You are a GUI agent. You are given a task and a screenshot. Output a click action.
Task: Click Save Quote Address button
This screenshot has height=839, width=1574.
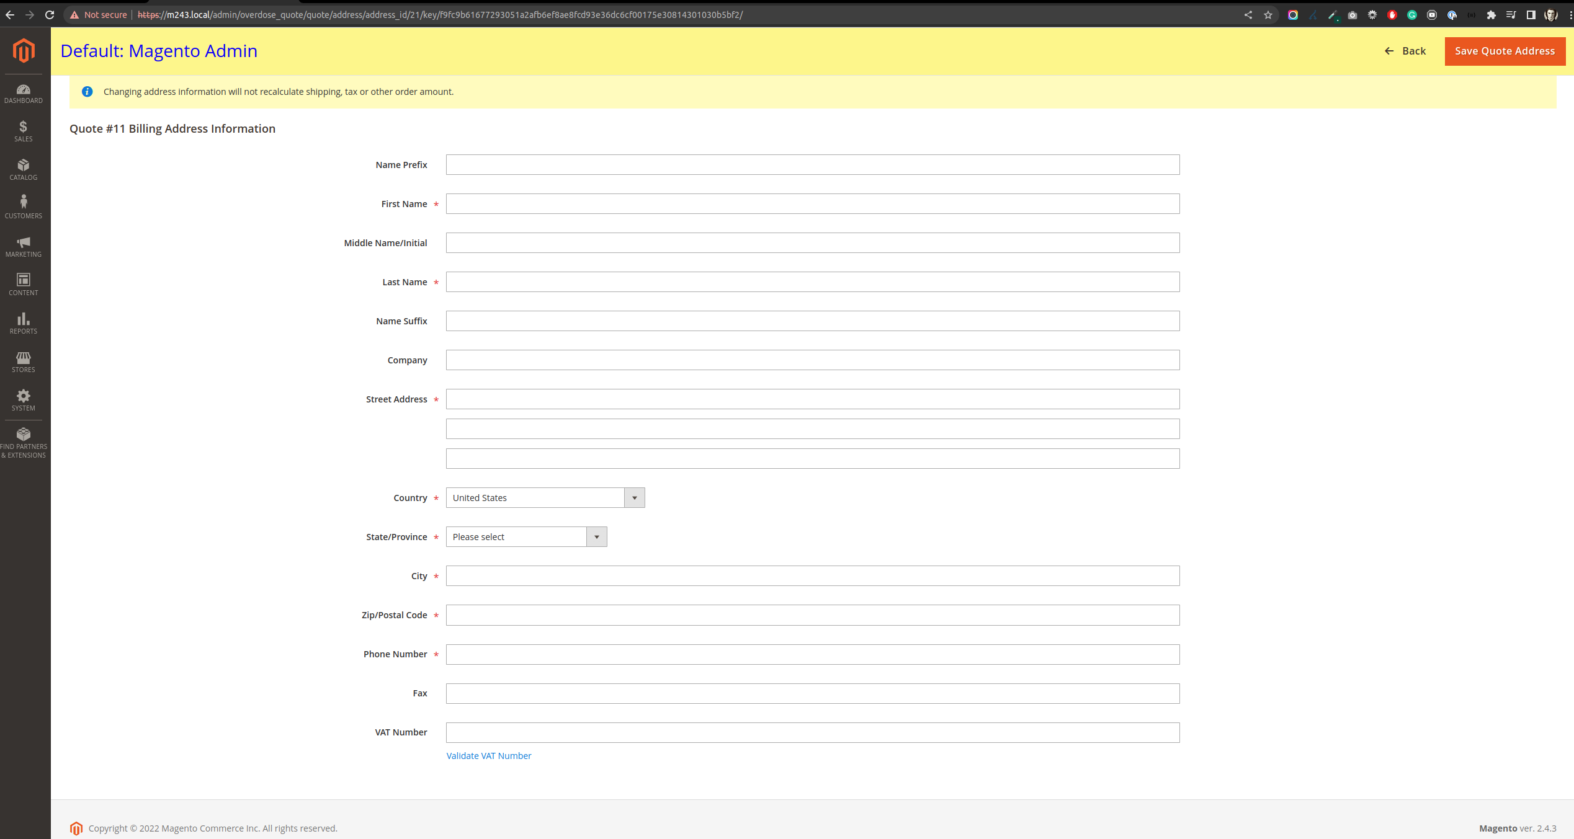pos(1505,51)
